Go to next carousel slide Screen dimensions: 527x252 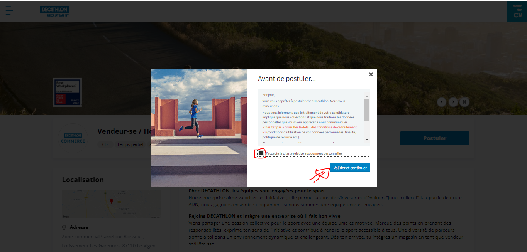453,102
